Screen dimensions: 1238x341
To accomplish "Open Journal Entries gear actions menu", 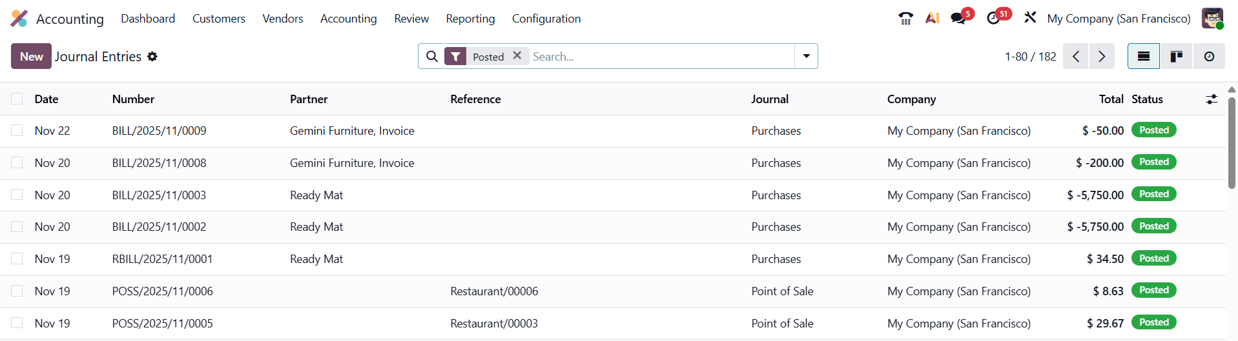I will pyautogui.click(x=152, y=57).
